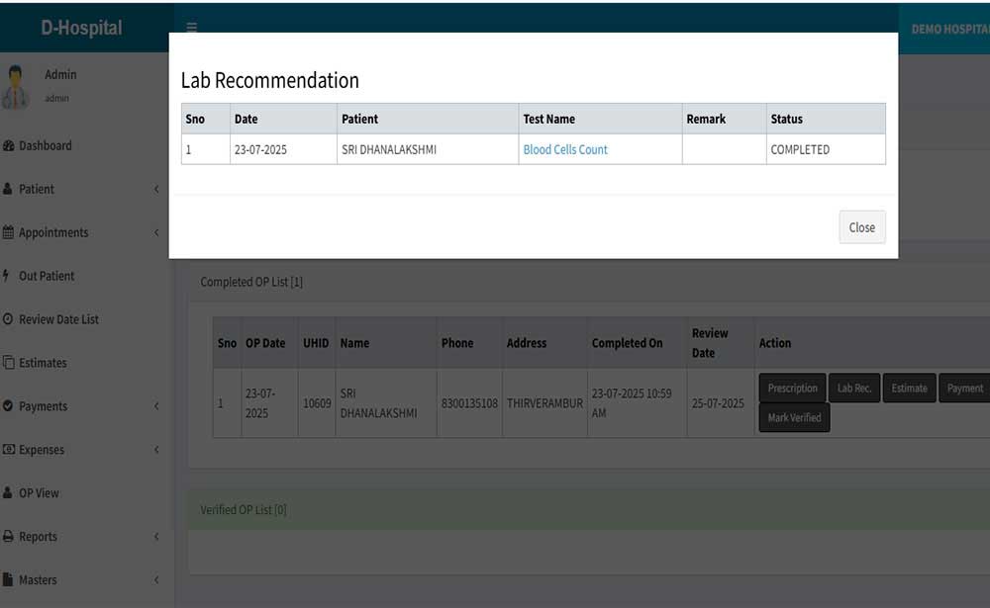Image resolution: width=990 pixels, height=608 pixels.
Task: Click the Prescription action button
Action: click(x=792, y=389)
